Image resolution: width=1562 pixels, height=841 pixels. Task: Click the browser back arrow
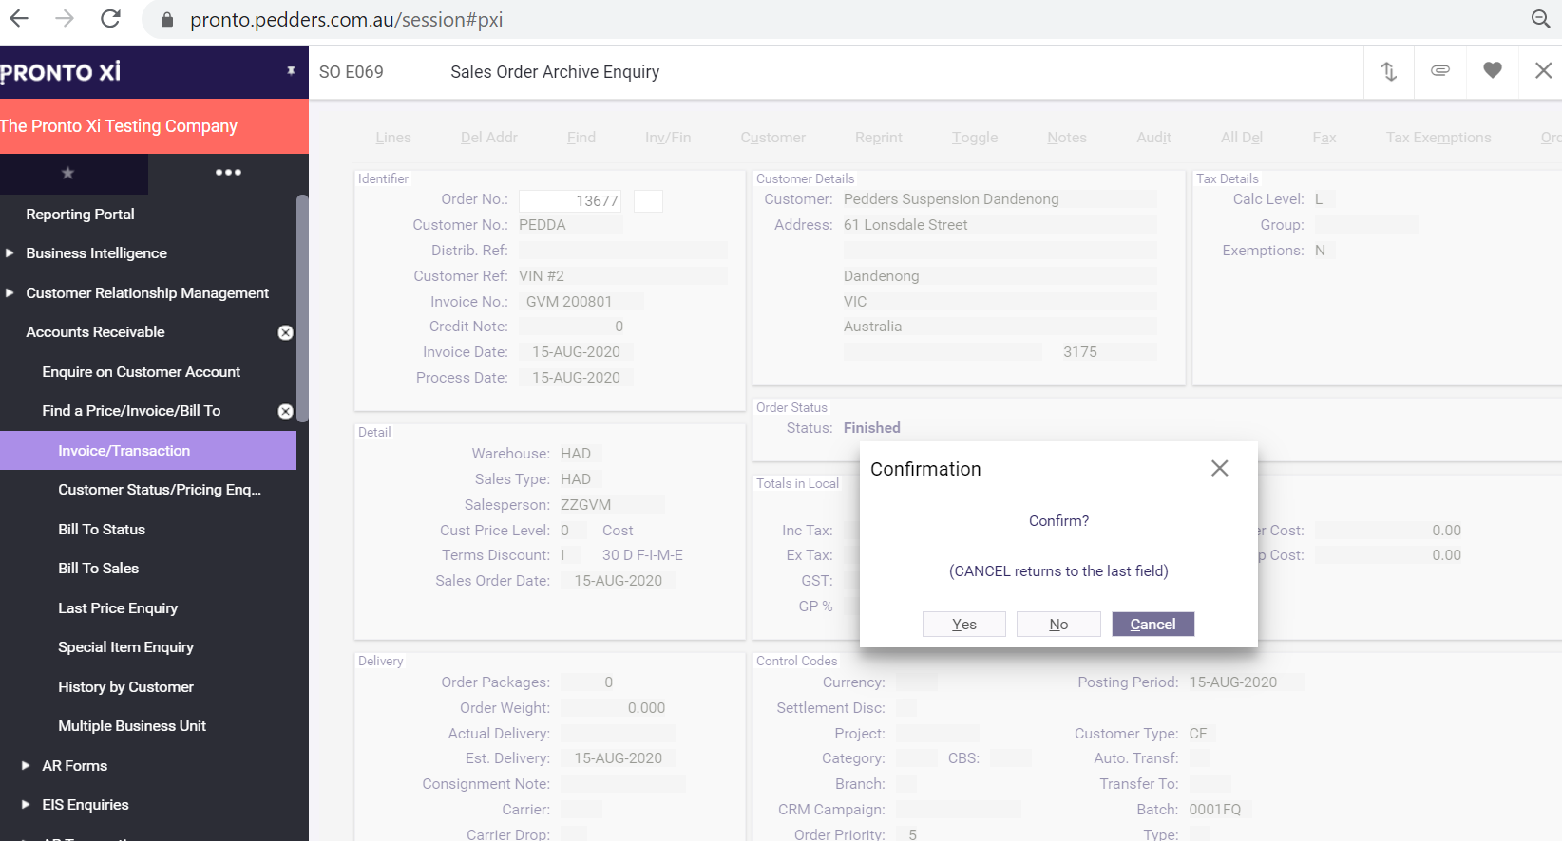[x=19, y=19]
